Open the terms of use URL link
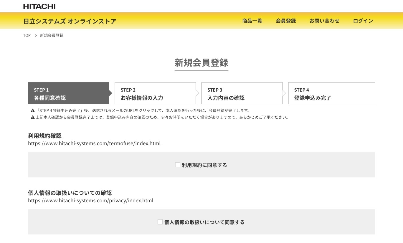Image resolution: width=403 pixels, height=243 pixels. tap(94, 143)
